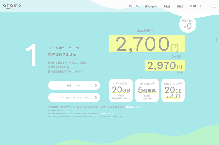
Task: Click the point 1 page indicator
Action: pos(216,39)
